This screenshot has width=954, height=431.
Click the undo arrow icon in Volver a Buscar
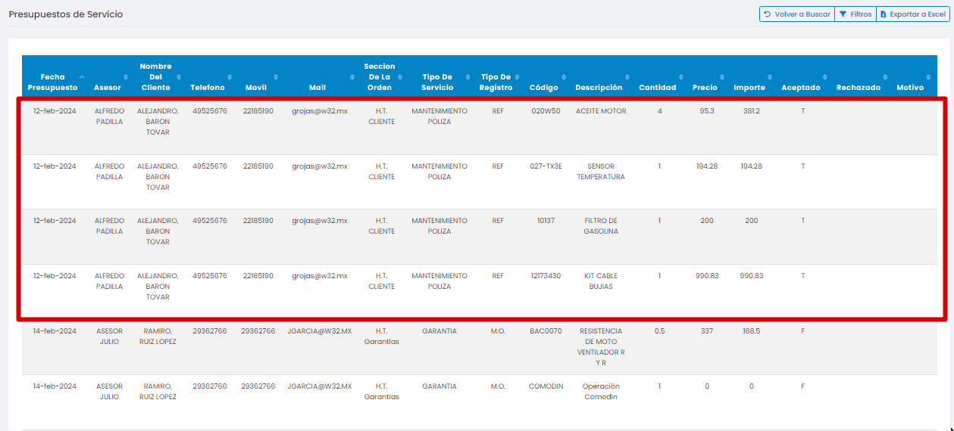(768, 14)
